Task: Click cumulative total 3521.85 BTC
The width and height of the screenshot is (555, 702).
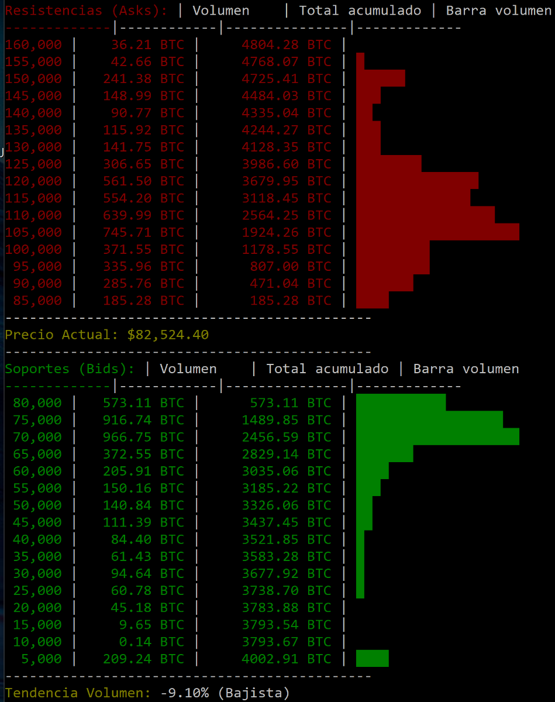Action: pyautogui.click(x=287, y=539)
